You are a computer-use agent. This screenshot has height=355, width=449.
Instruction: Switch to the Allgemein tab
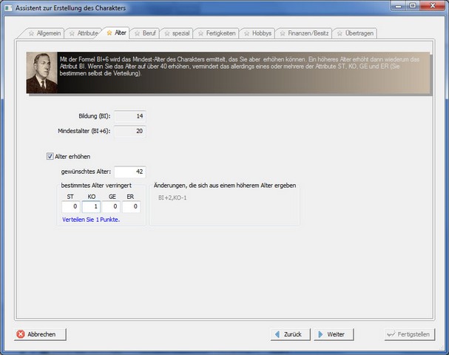(44, 33)
